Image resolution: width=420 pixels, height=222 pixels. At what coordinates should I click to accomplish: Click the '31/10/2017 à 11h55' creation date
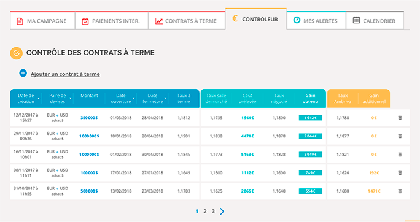click(x=26, y=191)
